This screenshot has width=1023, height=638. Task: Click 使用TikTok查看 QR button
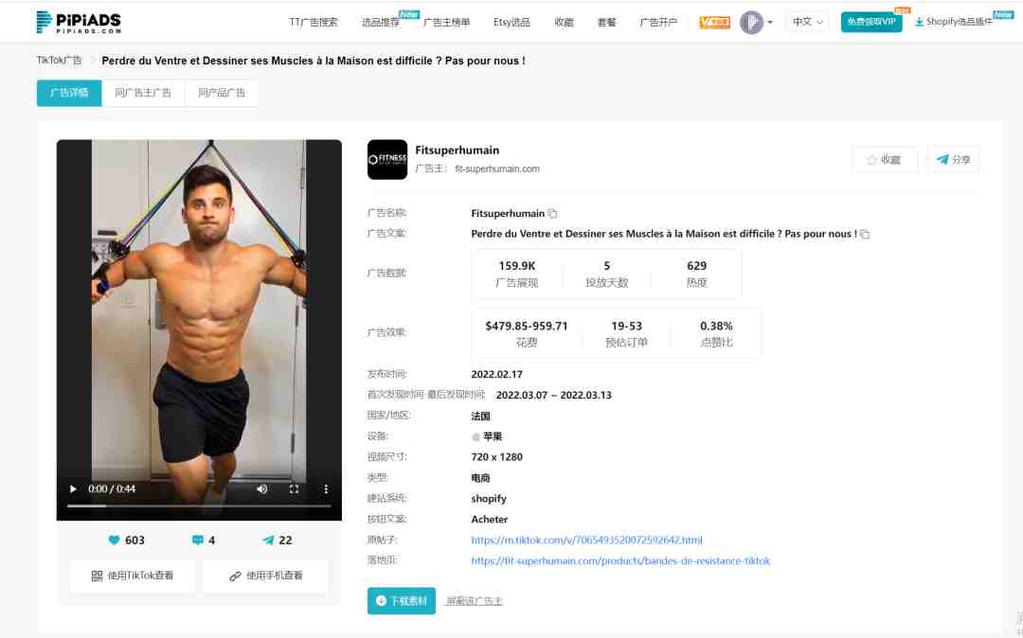(x=133, y=576)
